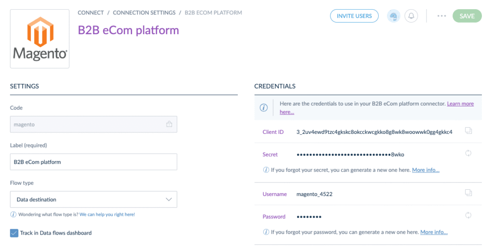Click the Label input field
The image size is (494, 249).
point(94,162)
